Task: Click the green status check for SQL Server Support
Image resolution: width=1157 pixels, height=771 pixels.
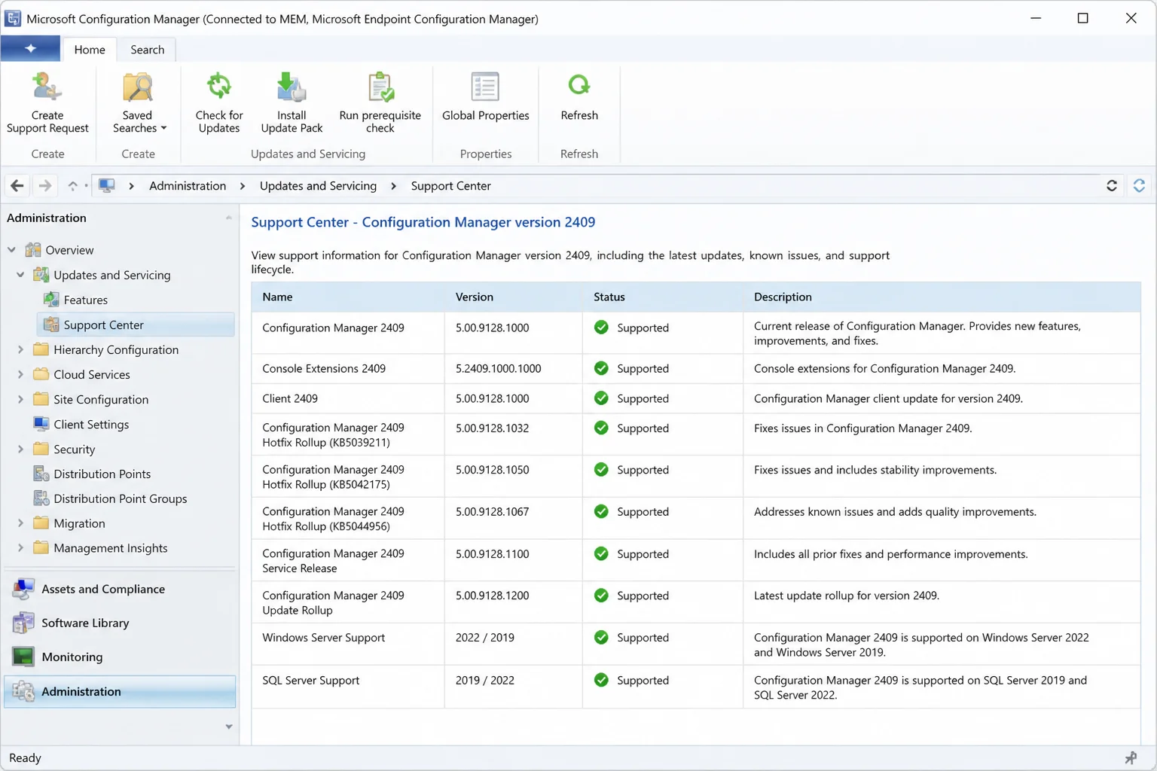Action: pos(601,680)
